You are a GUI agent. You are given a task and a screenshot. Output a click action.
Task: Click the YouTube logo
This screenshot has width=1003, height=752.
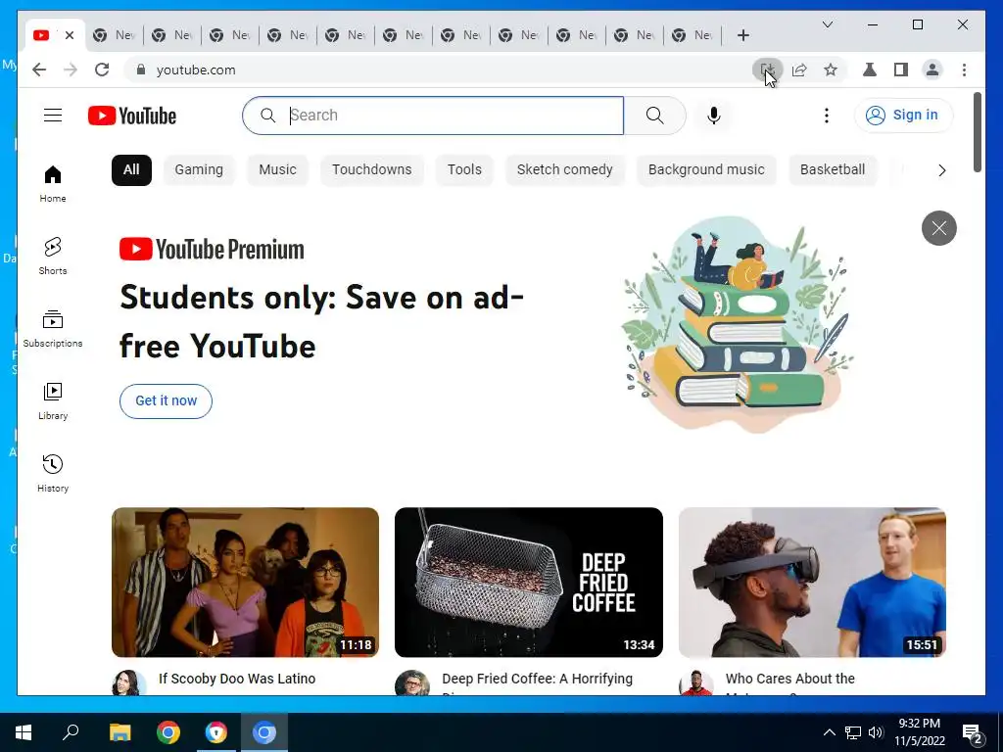click(x=132, y=116)
